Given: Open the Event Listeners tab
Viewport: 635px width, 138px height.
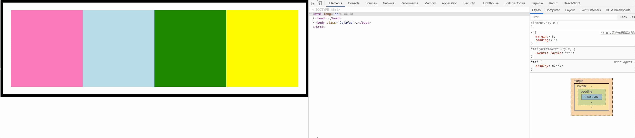Looking at the screenshot, I should click(x=590, y=10).
